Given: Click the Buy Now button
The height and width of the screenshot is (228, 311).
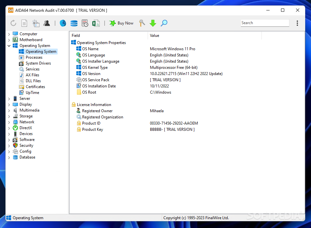Looking at the screenshot, I should coord(121,23).
